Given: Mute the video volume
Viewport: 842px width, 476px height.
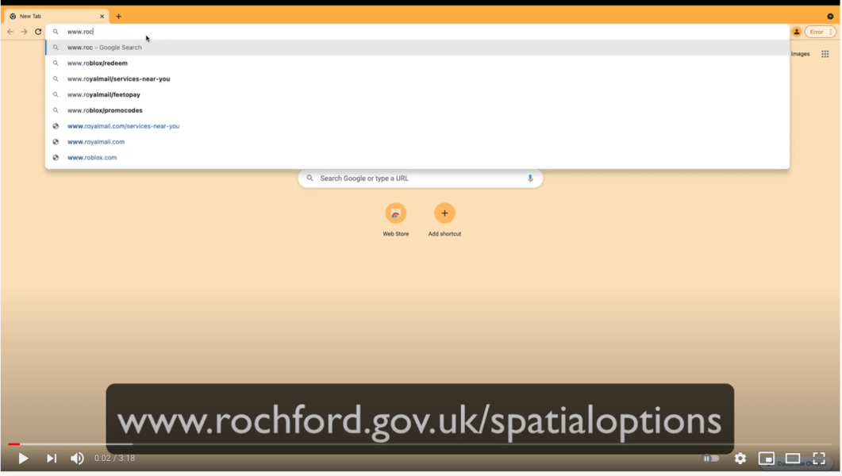Looking at the screenshot, I should click(77, 459).
